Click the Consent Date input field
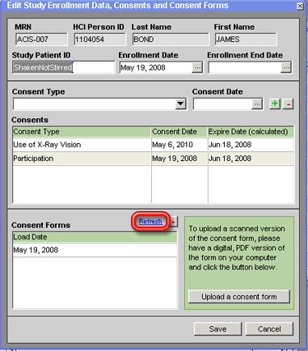The width and height of the screenshot is (308, 351). [x=222, y=104]
